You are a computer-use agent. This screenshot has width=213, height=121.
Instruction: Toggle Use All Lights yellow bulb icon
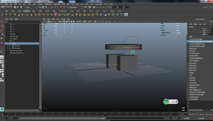(x=89, y=21)
